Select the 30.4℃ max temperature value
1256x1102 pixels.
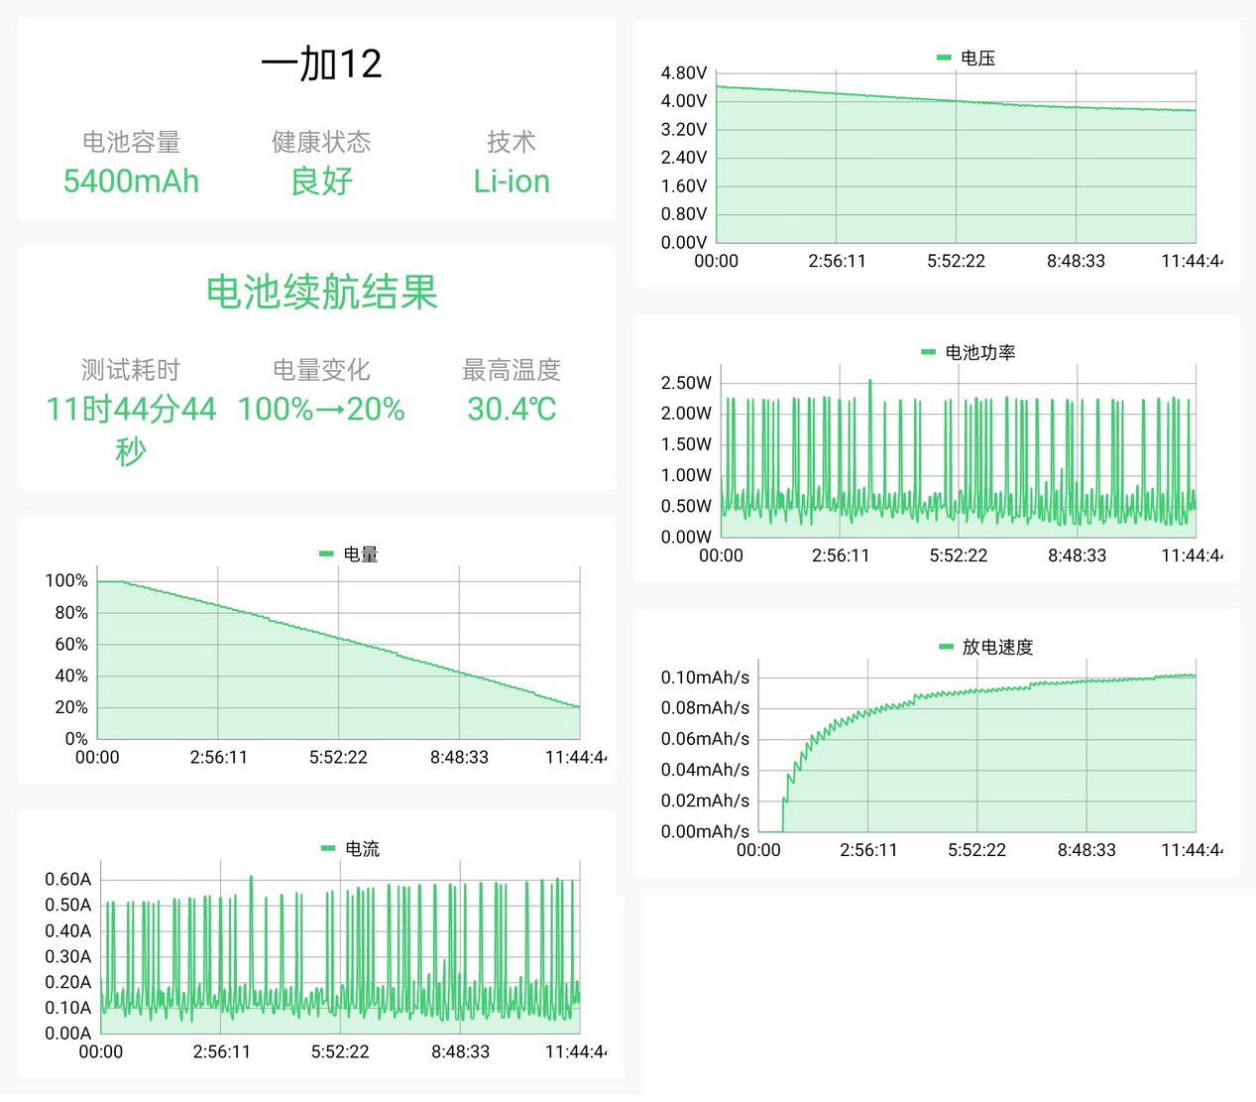pyautogui.click(x=512, y=409)
